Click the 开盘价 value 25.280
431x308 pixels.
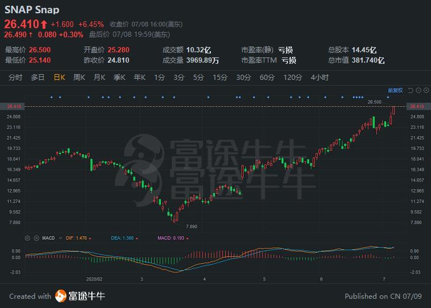point(118,50)
